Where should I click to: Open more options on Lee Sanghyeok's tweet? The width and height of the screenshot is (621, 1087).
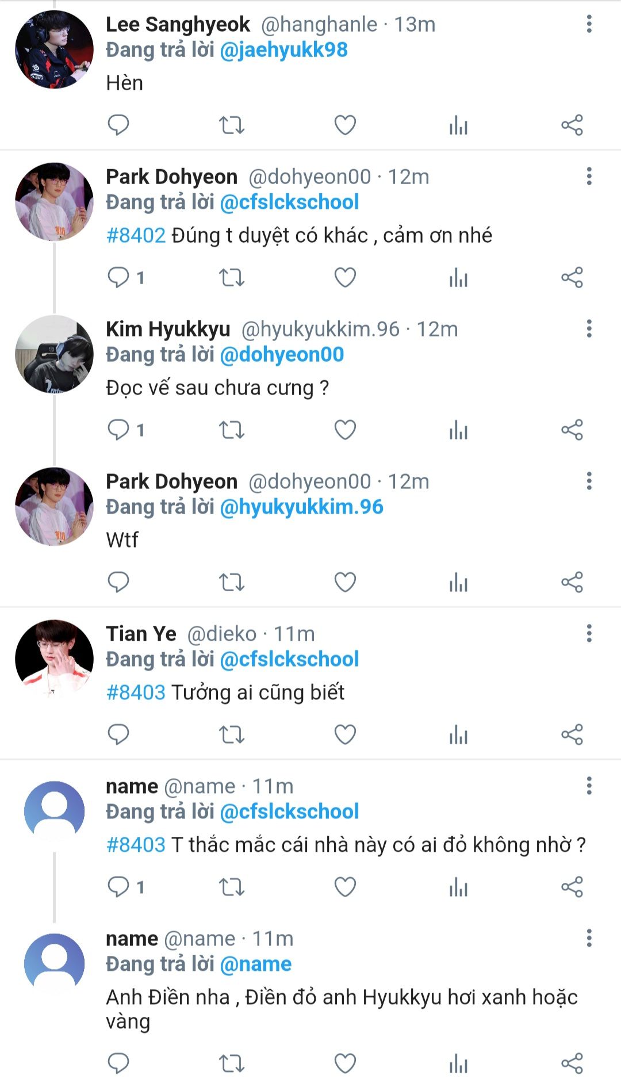[x=589, y=24]
